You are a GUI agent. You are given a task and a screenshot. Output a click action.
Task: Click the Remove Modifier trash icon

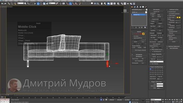point(142,27)
